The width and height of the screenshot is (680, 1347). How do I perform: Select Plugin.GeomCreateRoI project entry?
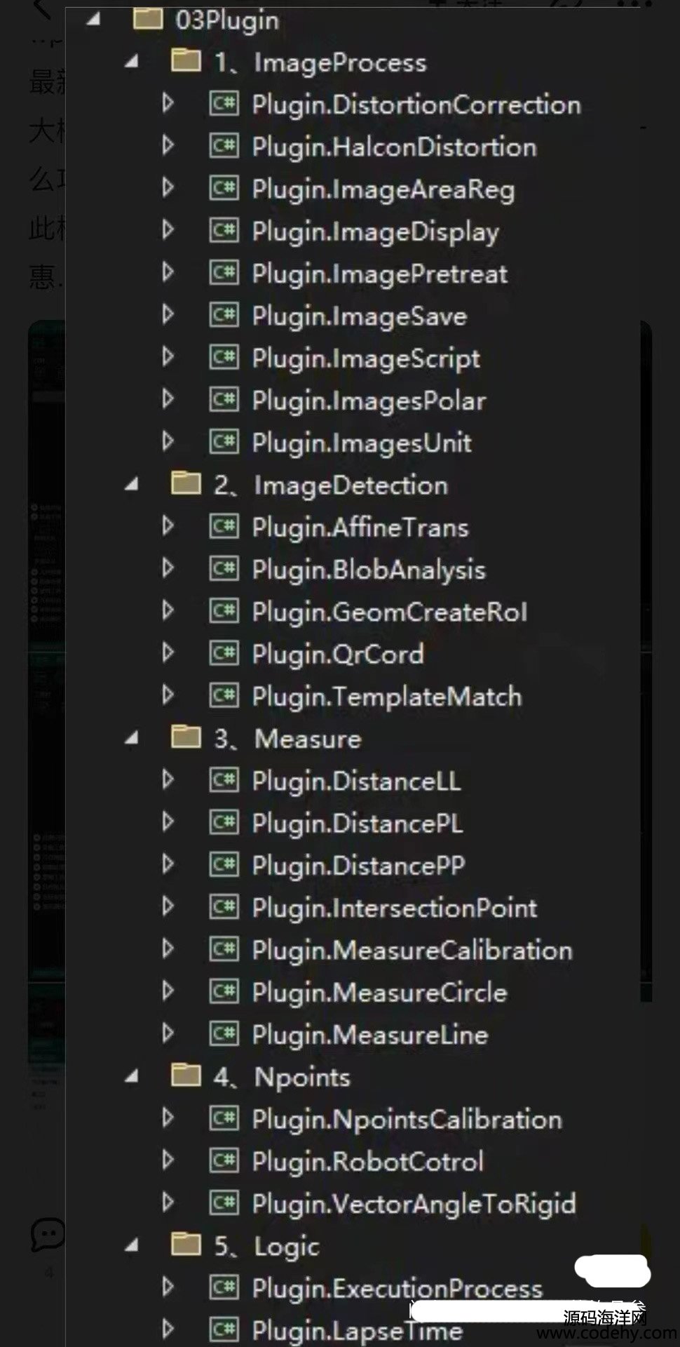tap(390, 612)
